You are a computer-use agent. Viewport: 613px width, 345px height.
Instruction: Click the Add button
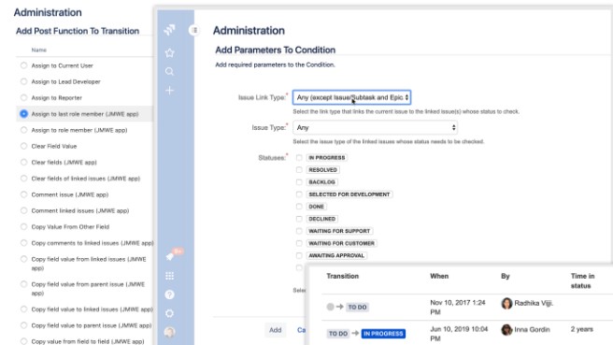point(276,330)
